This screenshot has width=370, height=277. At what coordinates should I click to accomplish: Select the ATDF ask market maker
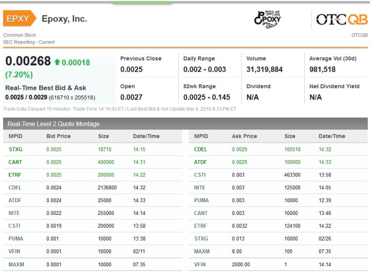pos(200,162)
